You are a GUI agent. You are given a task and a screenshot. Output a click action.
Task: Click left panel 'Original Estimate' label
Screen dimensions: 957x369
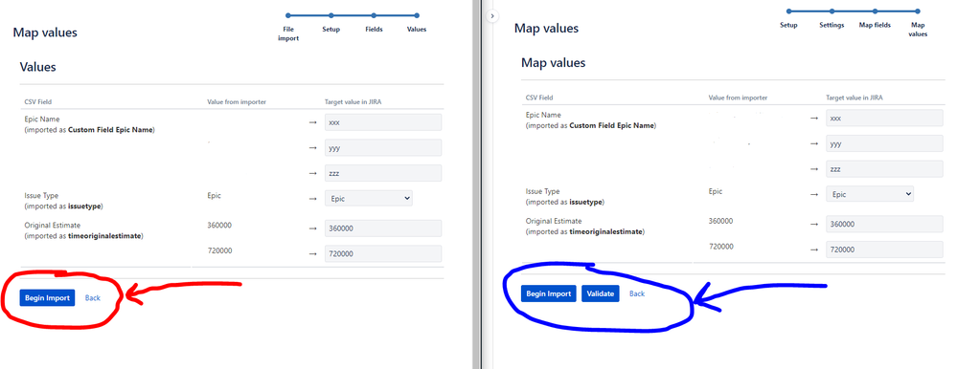(x=52, y=226)
